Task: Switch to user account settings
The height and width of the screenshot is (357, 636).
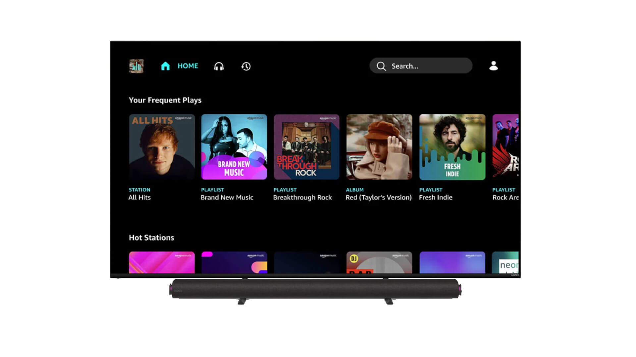Action: (x=494, y=66)
